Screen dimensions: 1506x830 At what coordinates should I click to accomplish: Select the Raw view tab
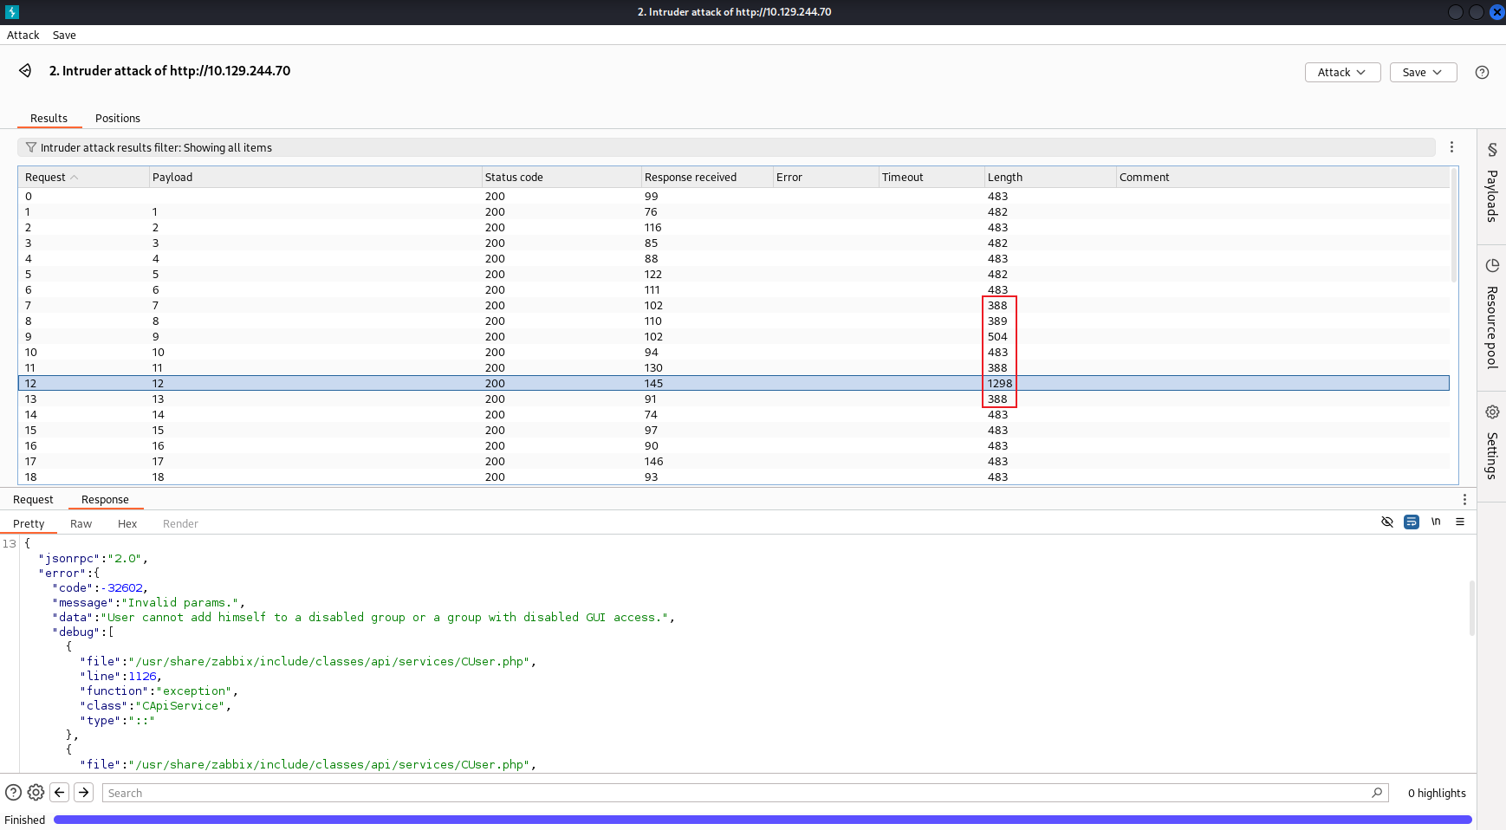click(x=81, y=524)
